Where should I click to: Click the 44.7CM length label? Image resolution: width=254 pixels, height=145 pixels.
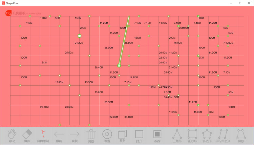click(163, 87)
